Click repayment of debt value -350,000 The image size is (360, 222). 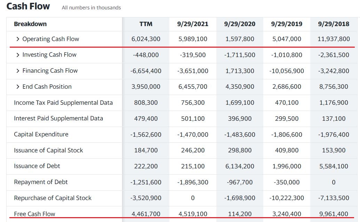[x=287, y=182]
